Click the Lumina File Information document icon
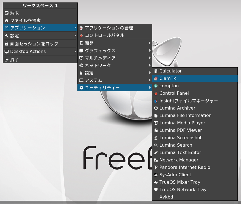This screenshot has height=204, width=241. pos(156,115)
